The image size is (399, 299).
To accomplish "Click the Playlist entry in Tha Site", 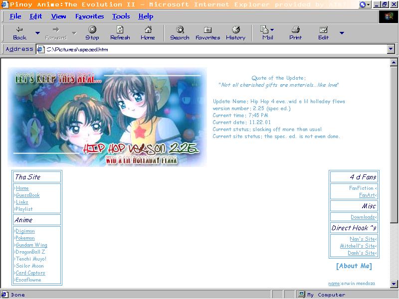I will point(24,209).
